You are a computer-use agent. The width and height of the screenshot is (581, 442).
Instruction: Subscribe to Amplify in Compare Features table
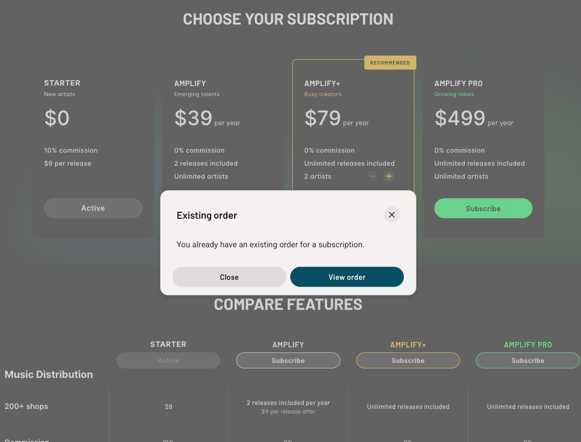point(288,360)
